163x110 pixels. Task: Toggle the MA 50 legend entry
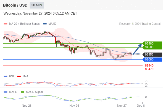50,24
